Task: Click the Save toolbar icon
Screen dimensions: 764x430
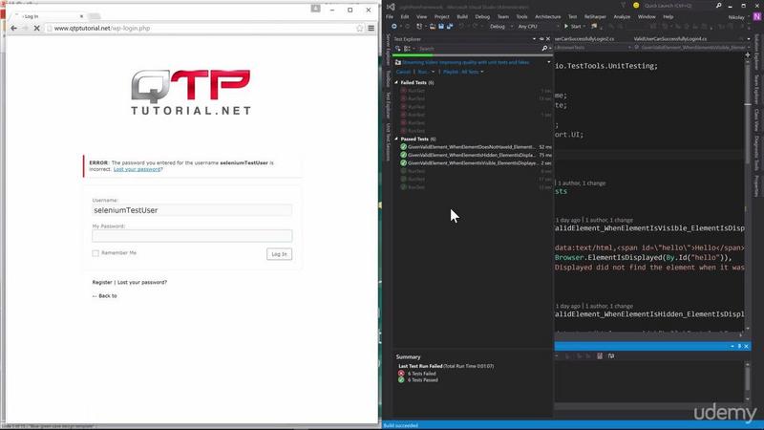Action: (441, 27)
